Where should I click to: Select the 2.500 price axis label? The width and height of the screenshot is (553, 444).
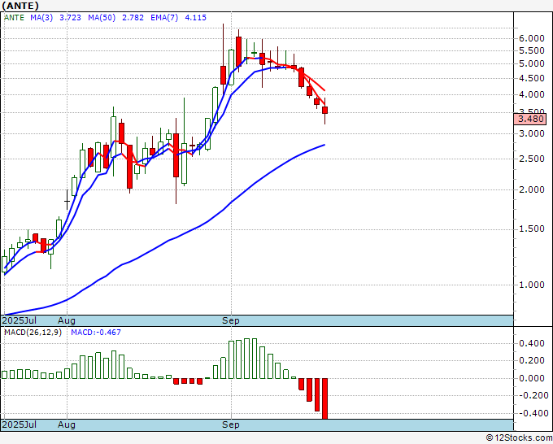[532, 159]
